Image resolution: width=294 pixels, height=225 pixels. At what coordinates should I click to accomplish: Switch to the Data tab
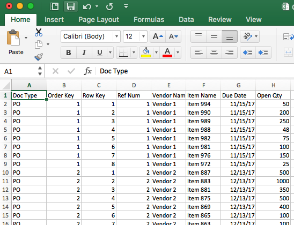[x=186, y=20]
